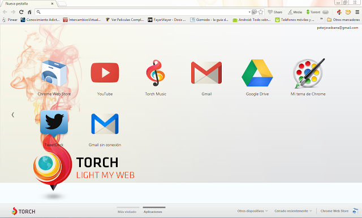Open the Torrent button
Image resolution: width=362 pixels, height=218 pixels.
(317, 12)
